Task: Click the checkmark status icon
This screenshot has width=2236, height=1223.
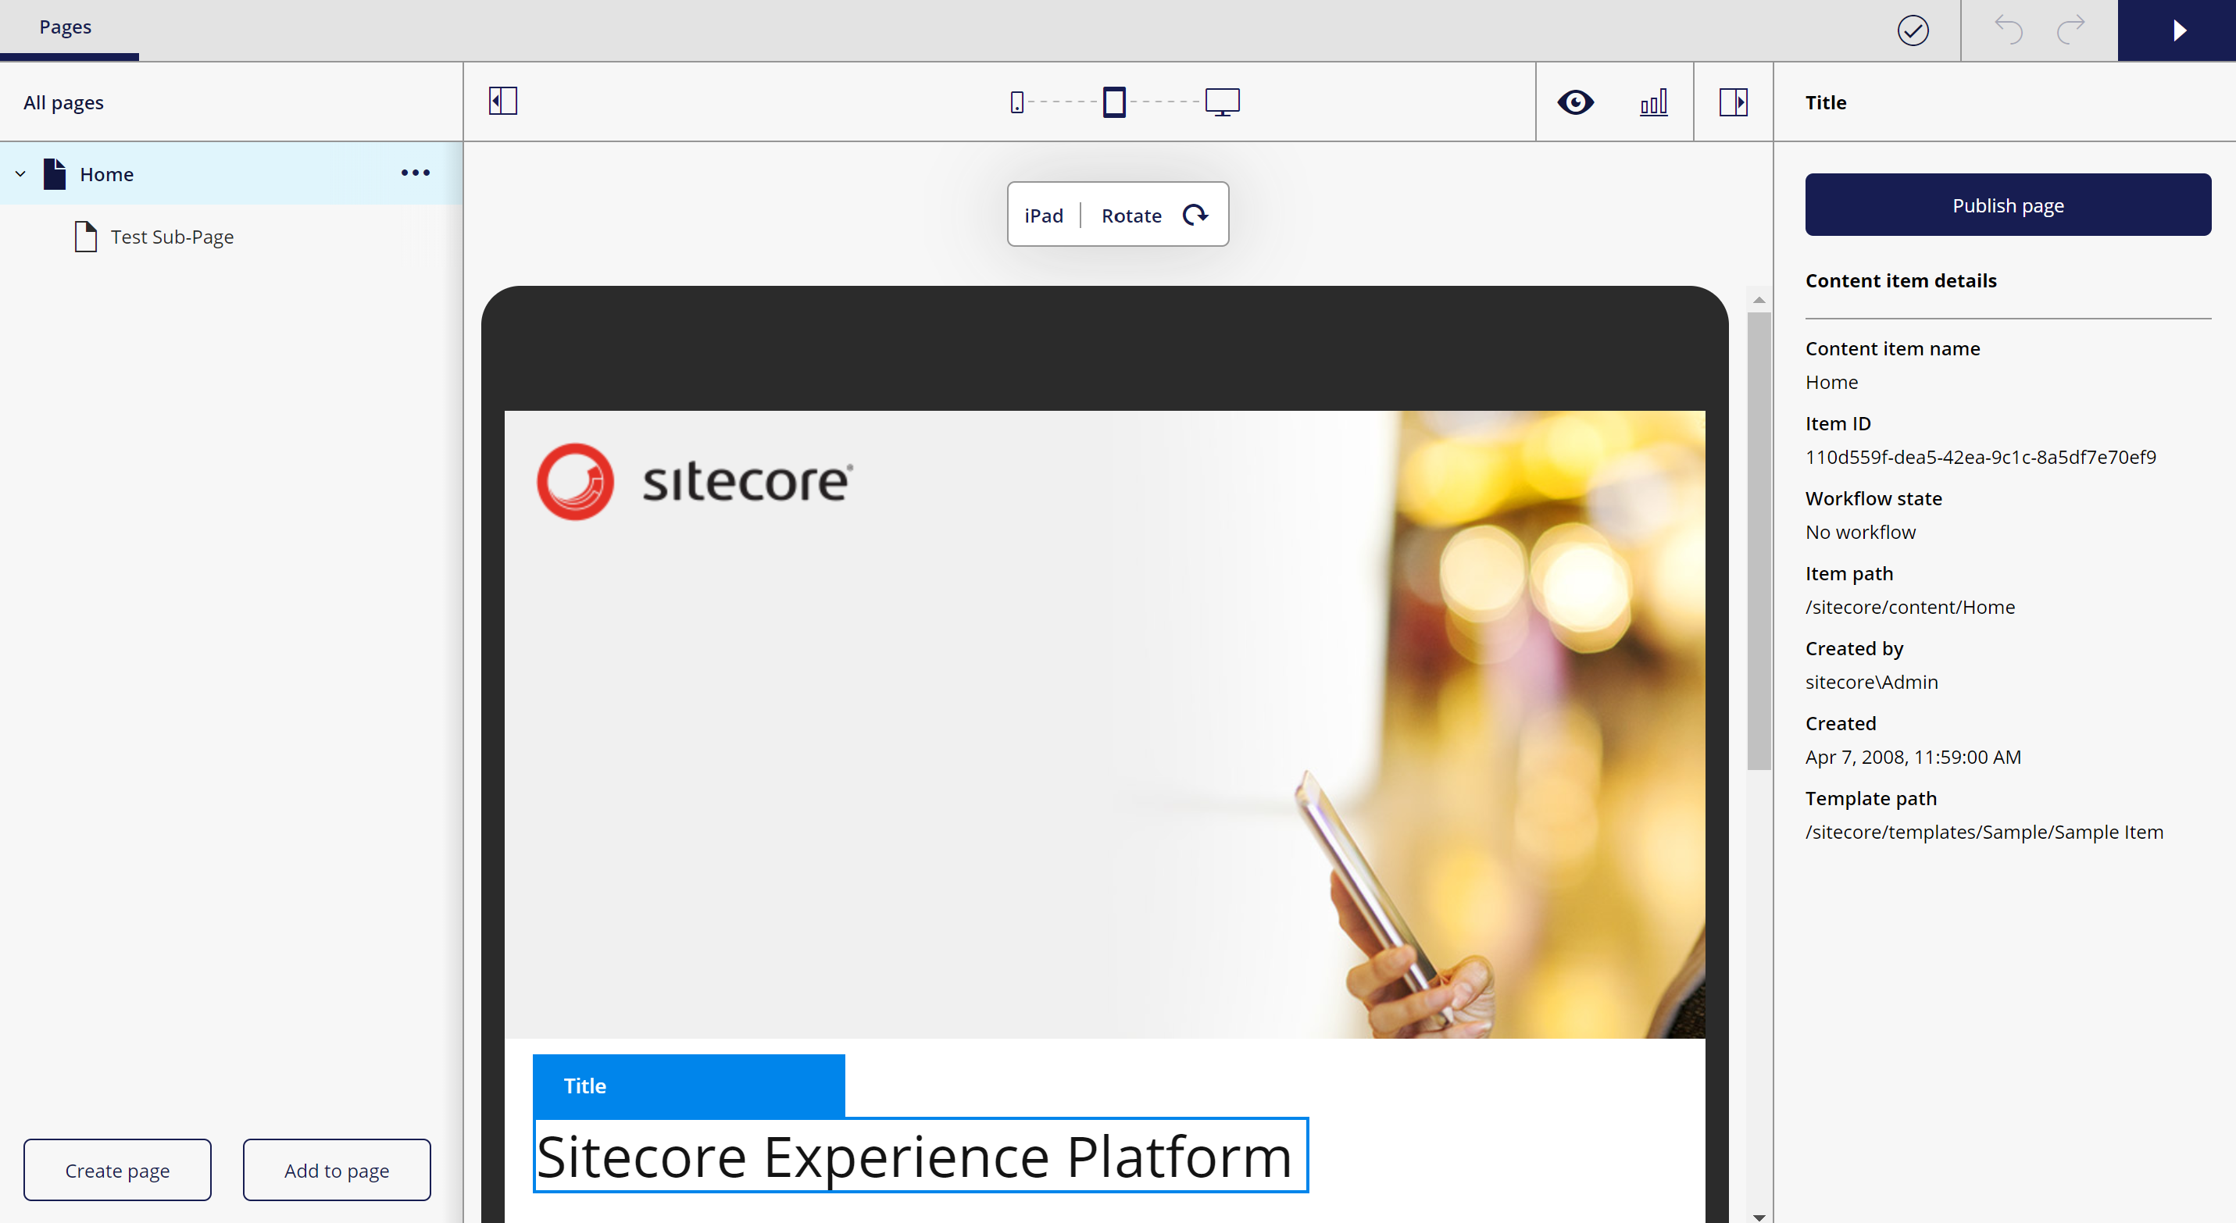Action: coord(1913,30)
